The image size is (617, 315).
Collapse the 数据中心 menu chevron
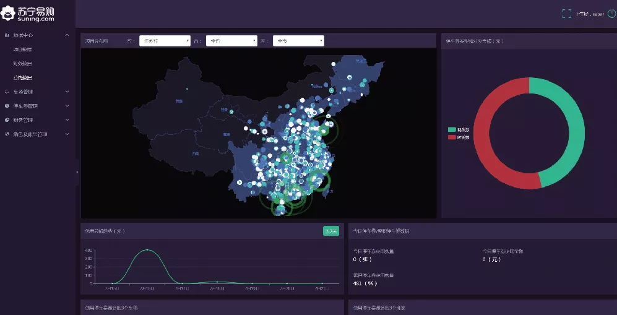[67, 35]
